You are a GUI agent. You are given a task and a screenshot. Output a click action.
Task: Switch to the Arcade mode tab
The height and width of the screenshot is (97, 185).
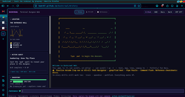coord(90,12)
